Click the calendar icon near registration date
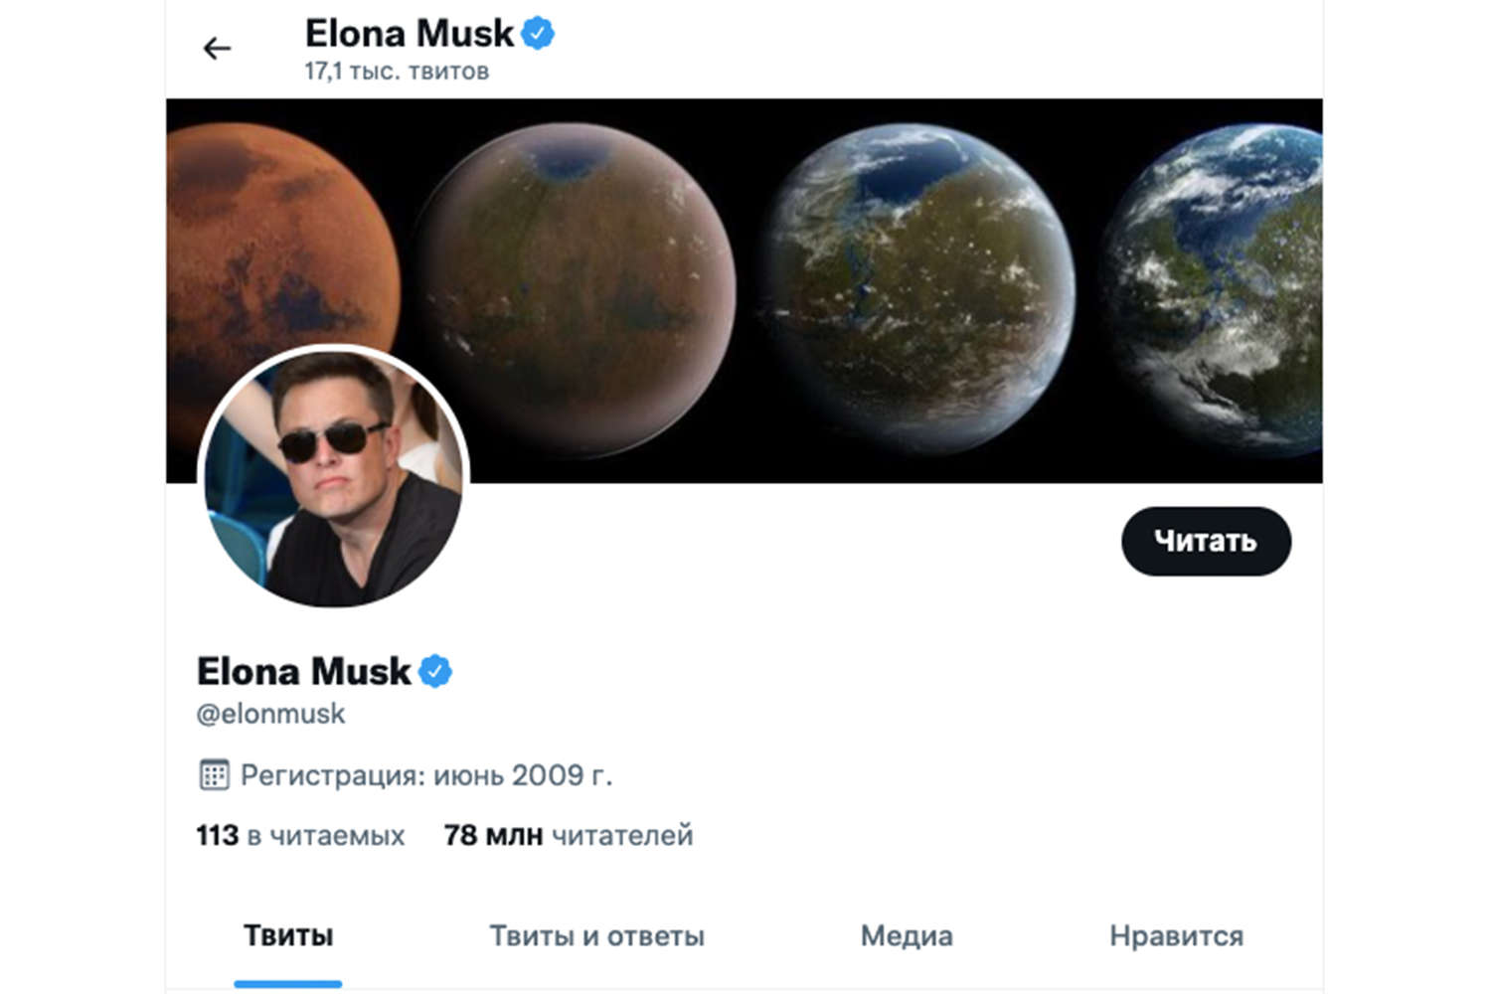This screenshot has height=994, width=1491. point(214,774)
